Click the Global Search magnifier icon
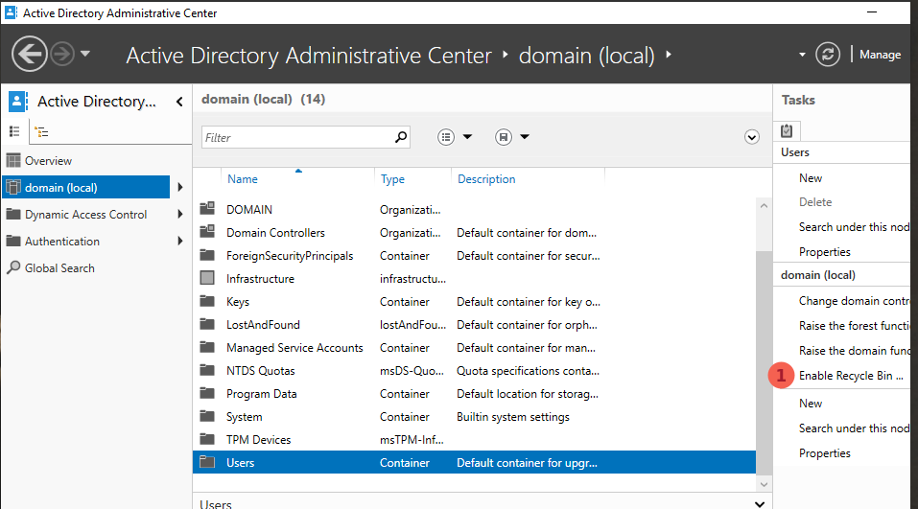The height and width of the screenshot is (509, 918). [x=13, y=268]
